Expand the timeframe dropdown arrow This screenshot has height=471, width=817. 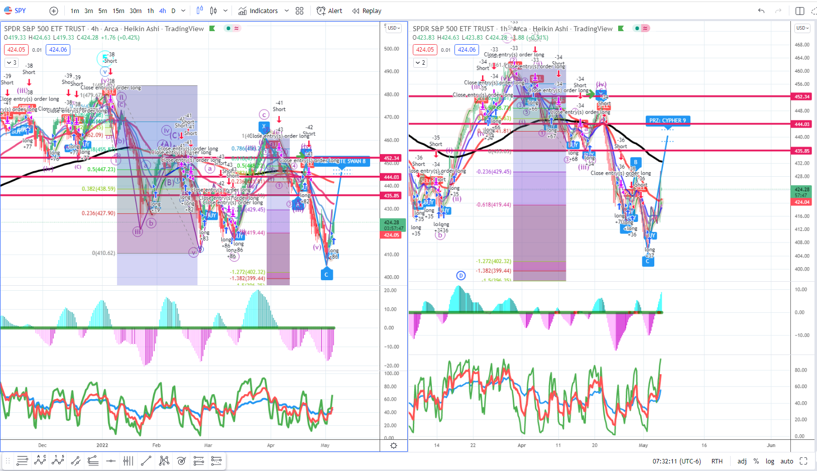click(x=184, y=11)
